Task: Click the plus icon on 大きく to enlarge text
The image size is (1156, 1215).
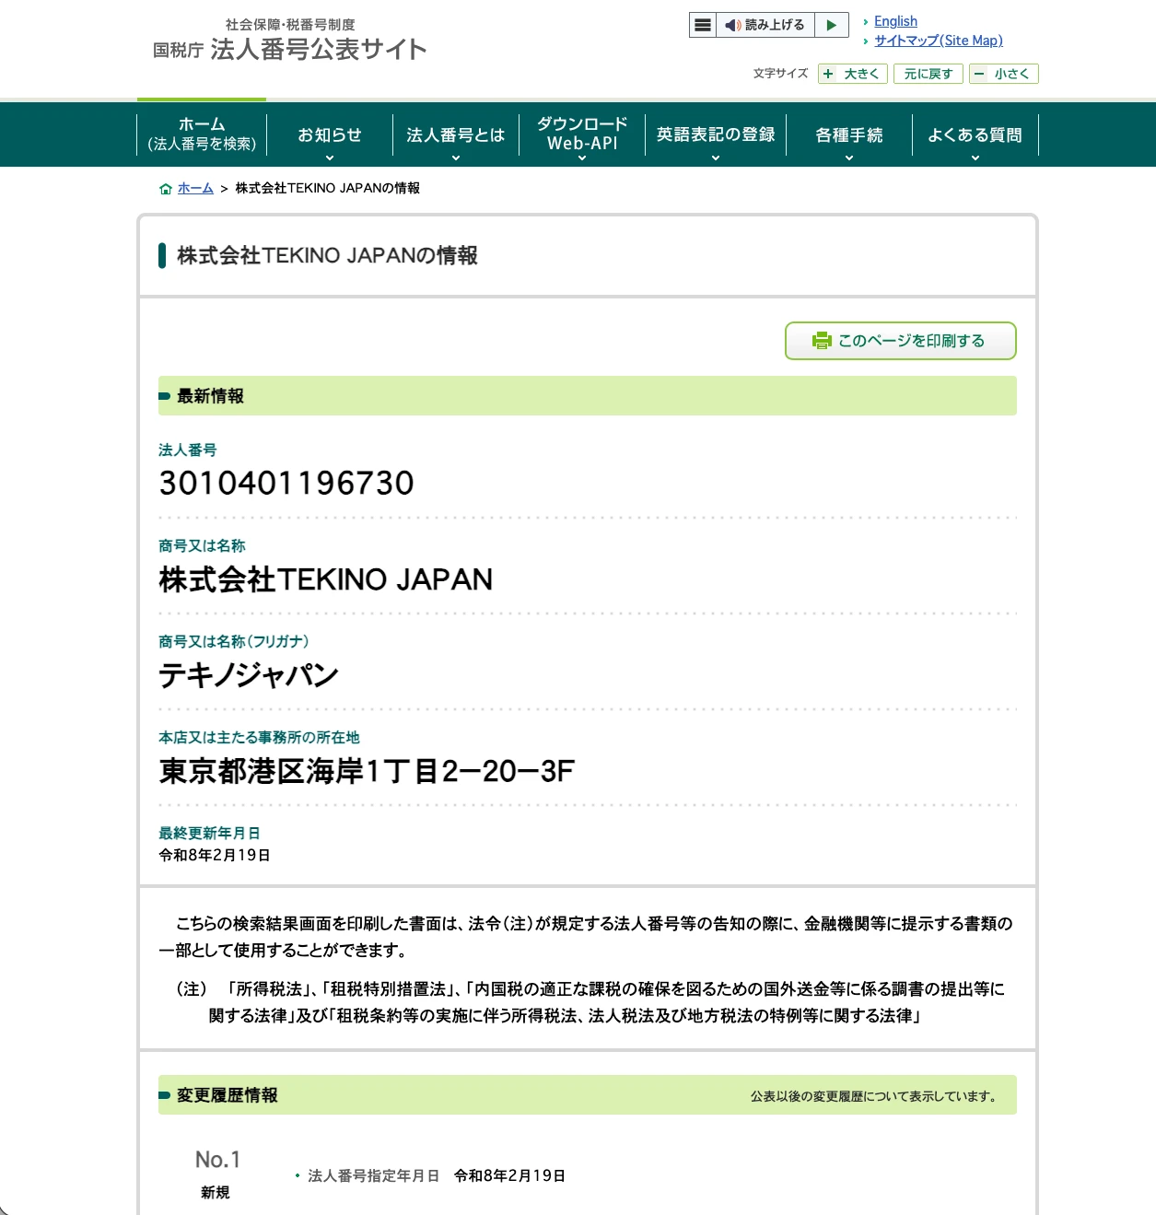Action: 828,74
